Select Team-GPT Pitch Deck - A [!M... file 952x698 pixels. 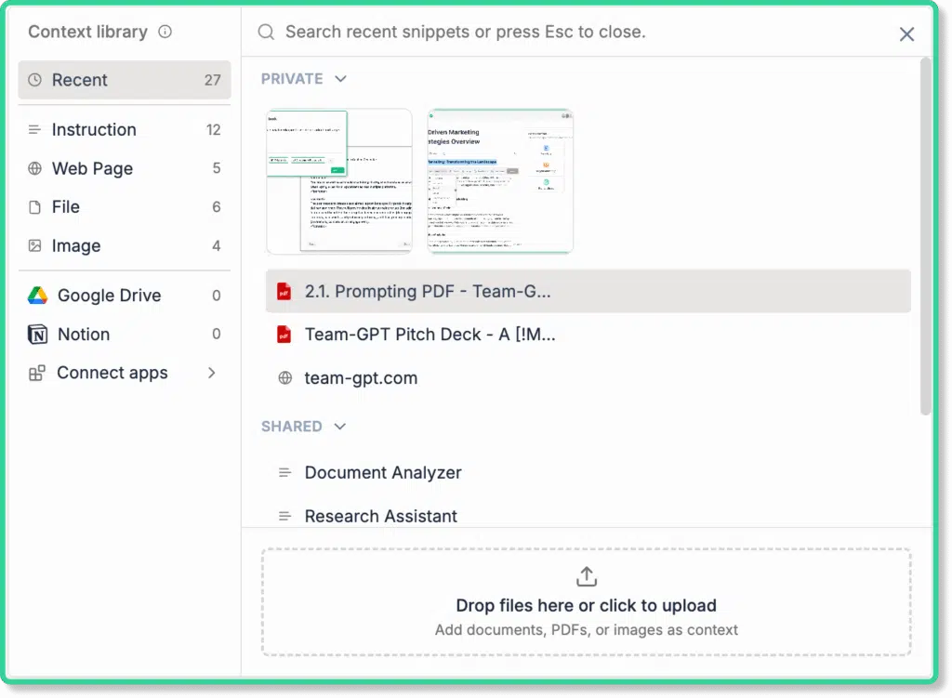click(588, 335)
